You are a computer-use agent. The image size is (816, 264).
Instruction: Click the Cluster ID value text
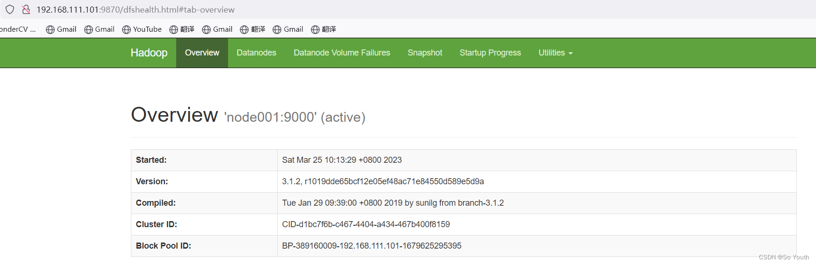[366, 224]
